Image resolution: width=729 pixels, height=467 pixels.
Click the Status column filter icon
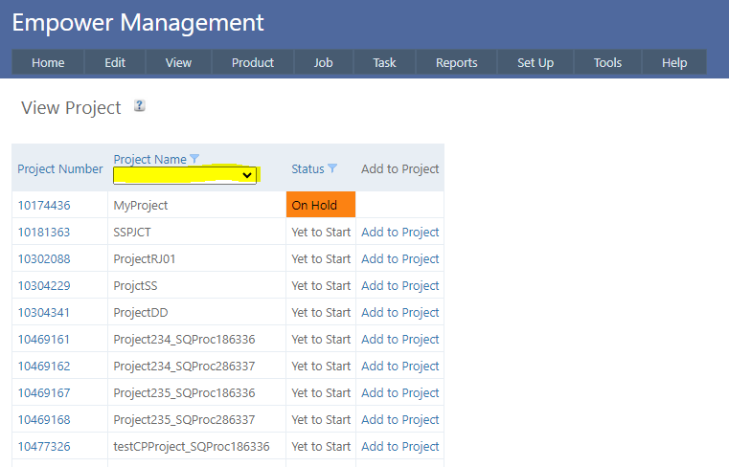pyautogui.click(x=332, y=168)
